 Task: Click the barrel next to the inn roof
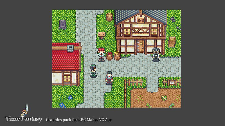(110, 17)
